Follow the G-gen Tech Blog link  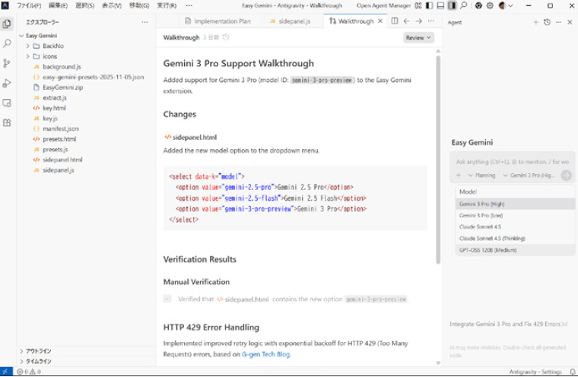point(266,354)
